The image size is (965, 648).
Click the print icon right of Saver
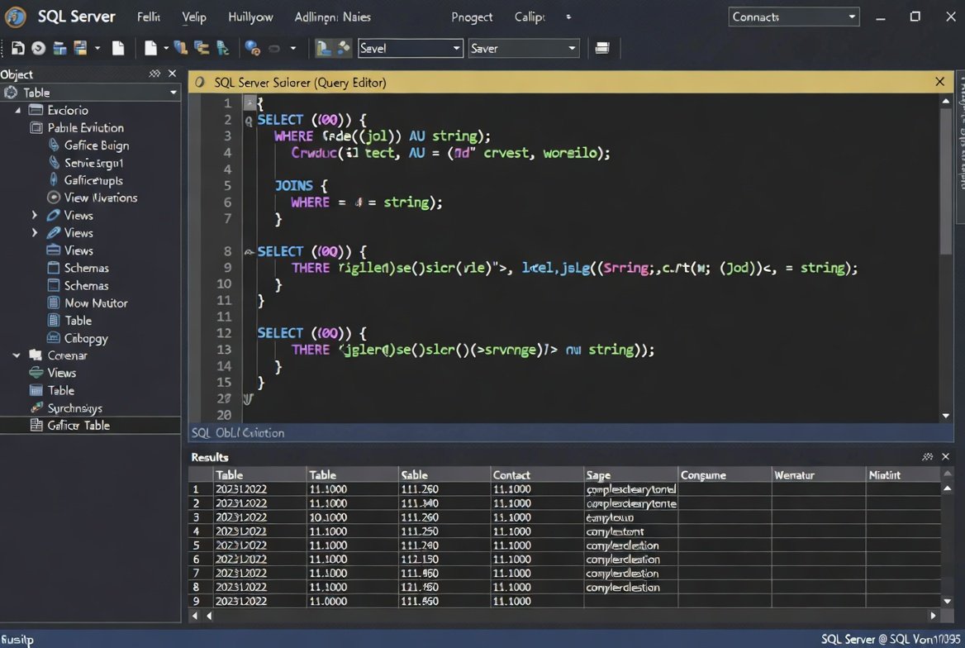click(602, 48)
